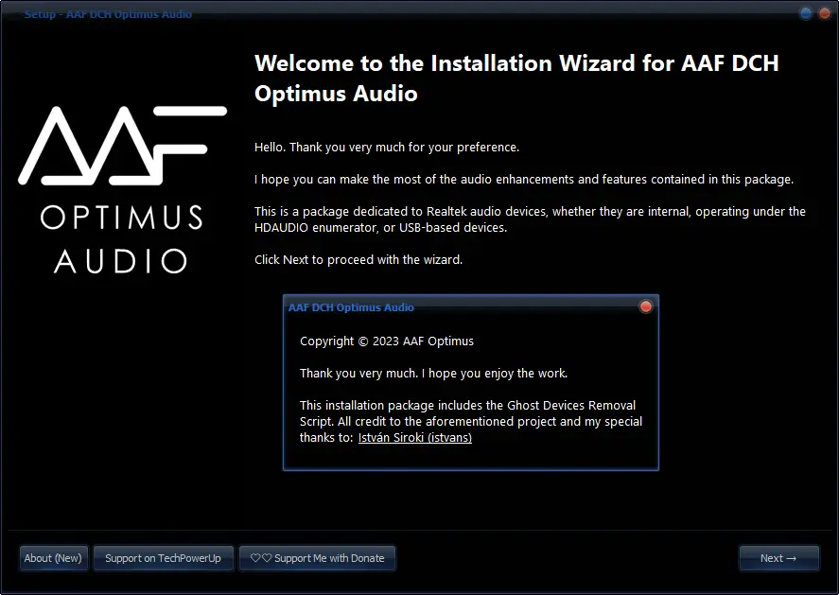This screenshot has height=595, width=839.
Task: Click 'Welcome to the Installation Wizard' heading
Action: tap(516, 79)
